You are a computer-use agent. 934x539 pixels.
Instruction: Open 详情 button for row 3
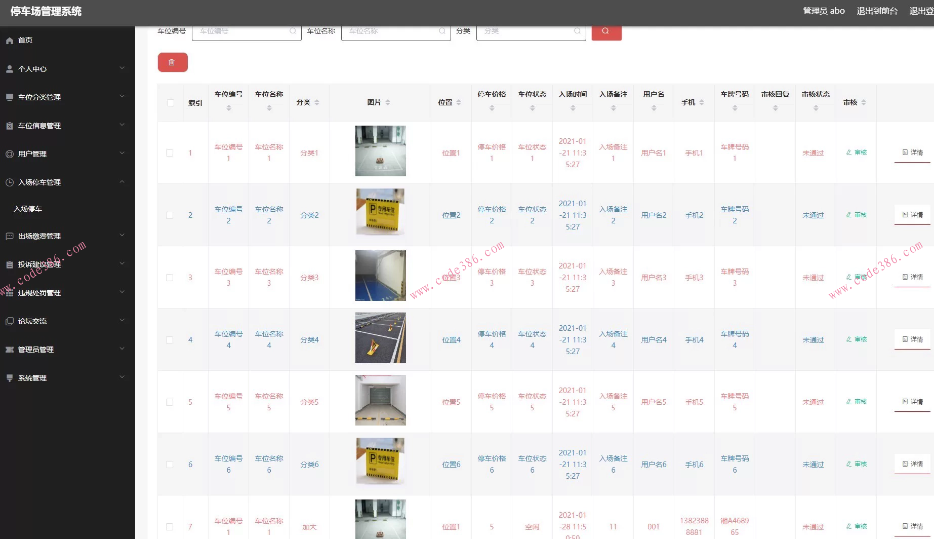click(x=912, y=277)
